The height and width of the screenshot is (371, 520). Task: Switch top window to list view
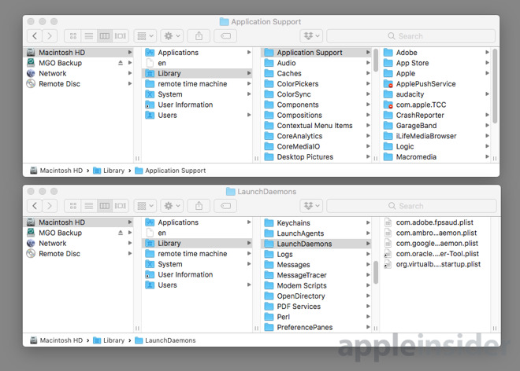pyautogui.click(x=88, y=35)
